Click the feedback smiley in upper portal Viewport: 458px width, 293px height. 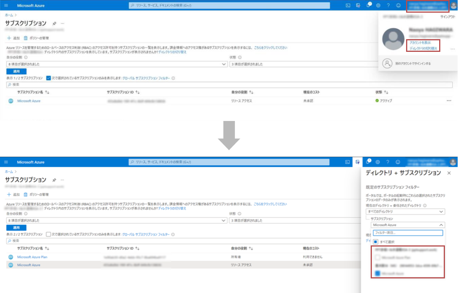398,5
